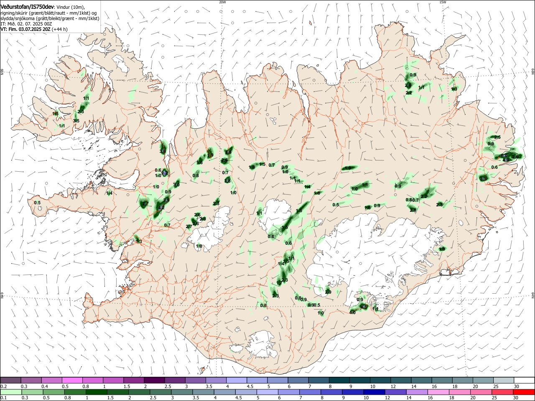Screen dimensions: 535x401
Task: Click the 3.2 precipitation value in east Iceland
Action: tap(483, 178)
